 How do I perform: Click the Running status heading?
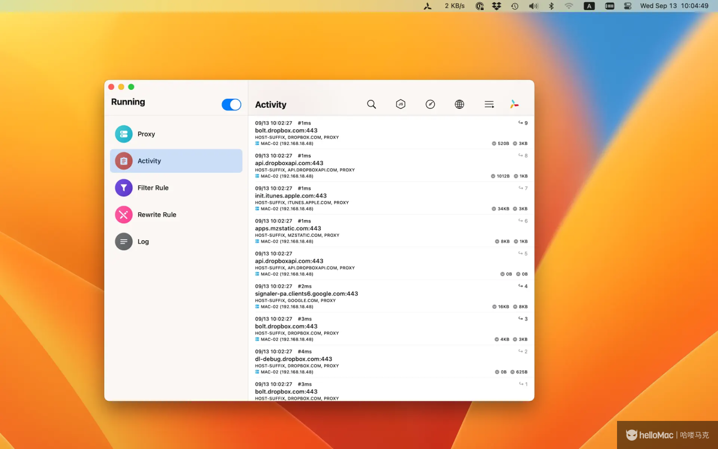coord(128,102)
